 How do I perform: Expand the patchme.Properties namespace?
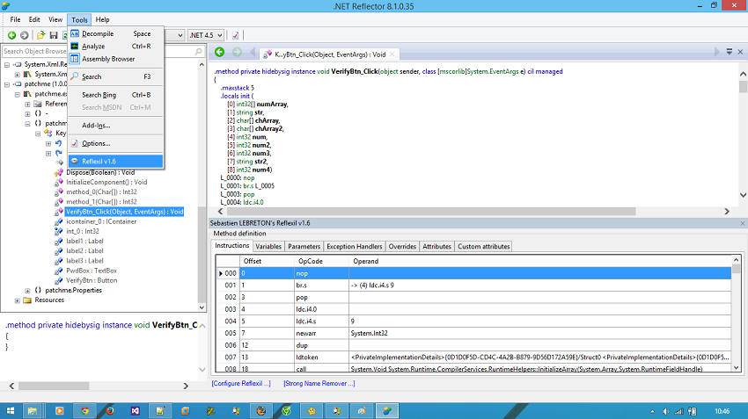(x=27, y=291)
